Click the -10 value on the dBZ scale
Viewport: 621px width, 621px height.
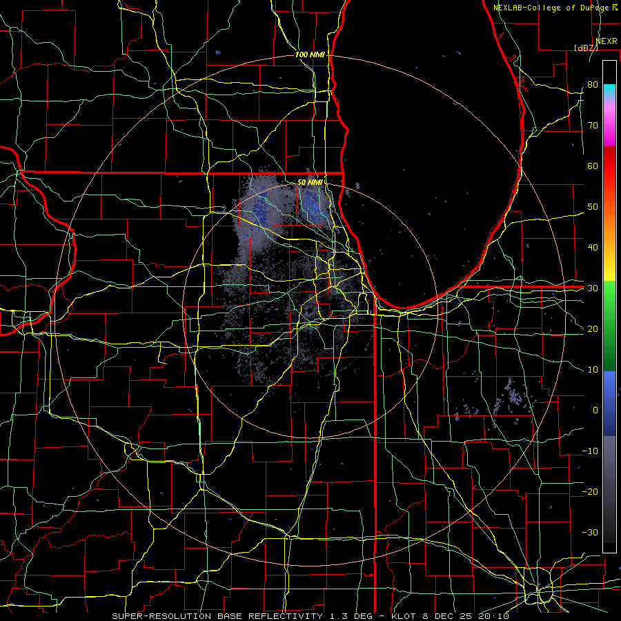pos(590,451)
